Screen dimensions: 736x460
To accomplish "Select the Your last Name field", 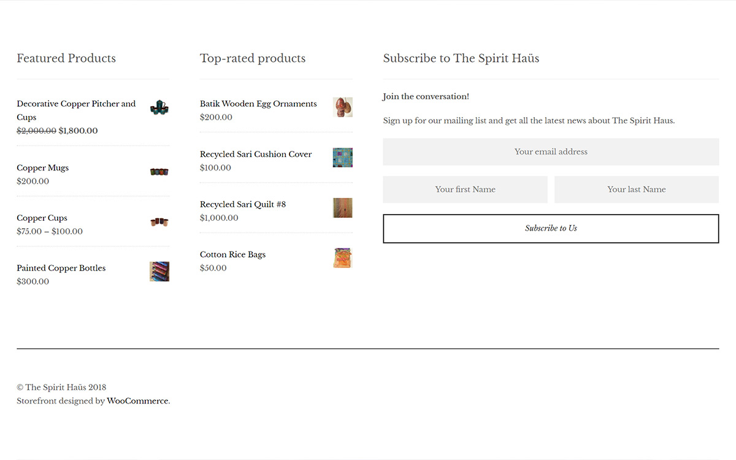I will [x=637, y=190].
